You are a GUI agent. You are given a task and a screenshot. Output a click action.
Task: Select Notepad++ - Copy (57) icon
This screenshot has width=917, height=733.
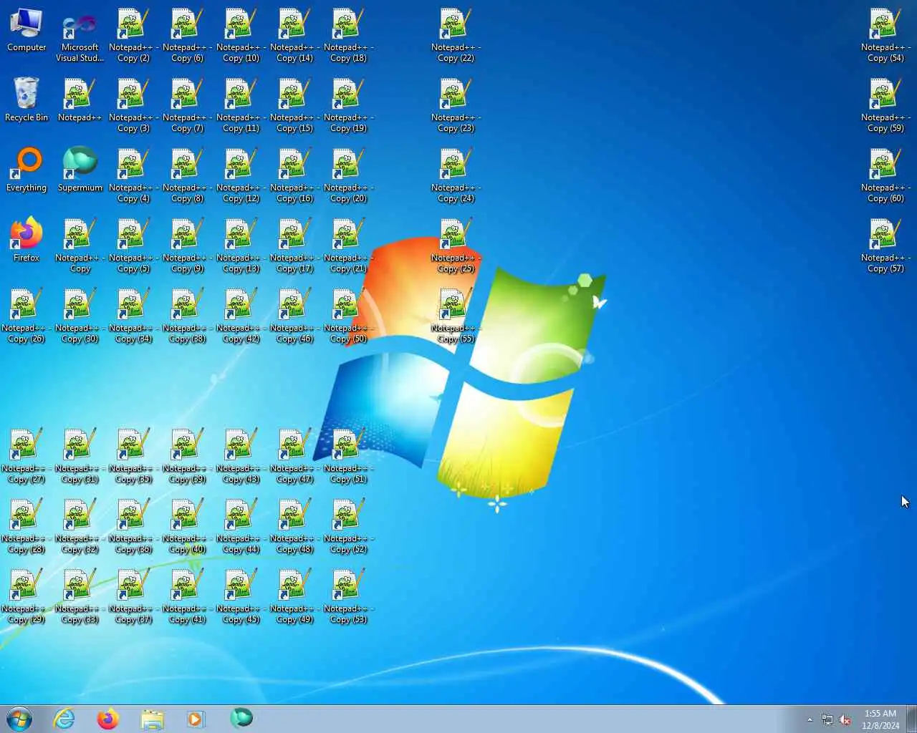click(886, 246)
